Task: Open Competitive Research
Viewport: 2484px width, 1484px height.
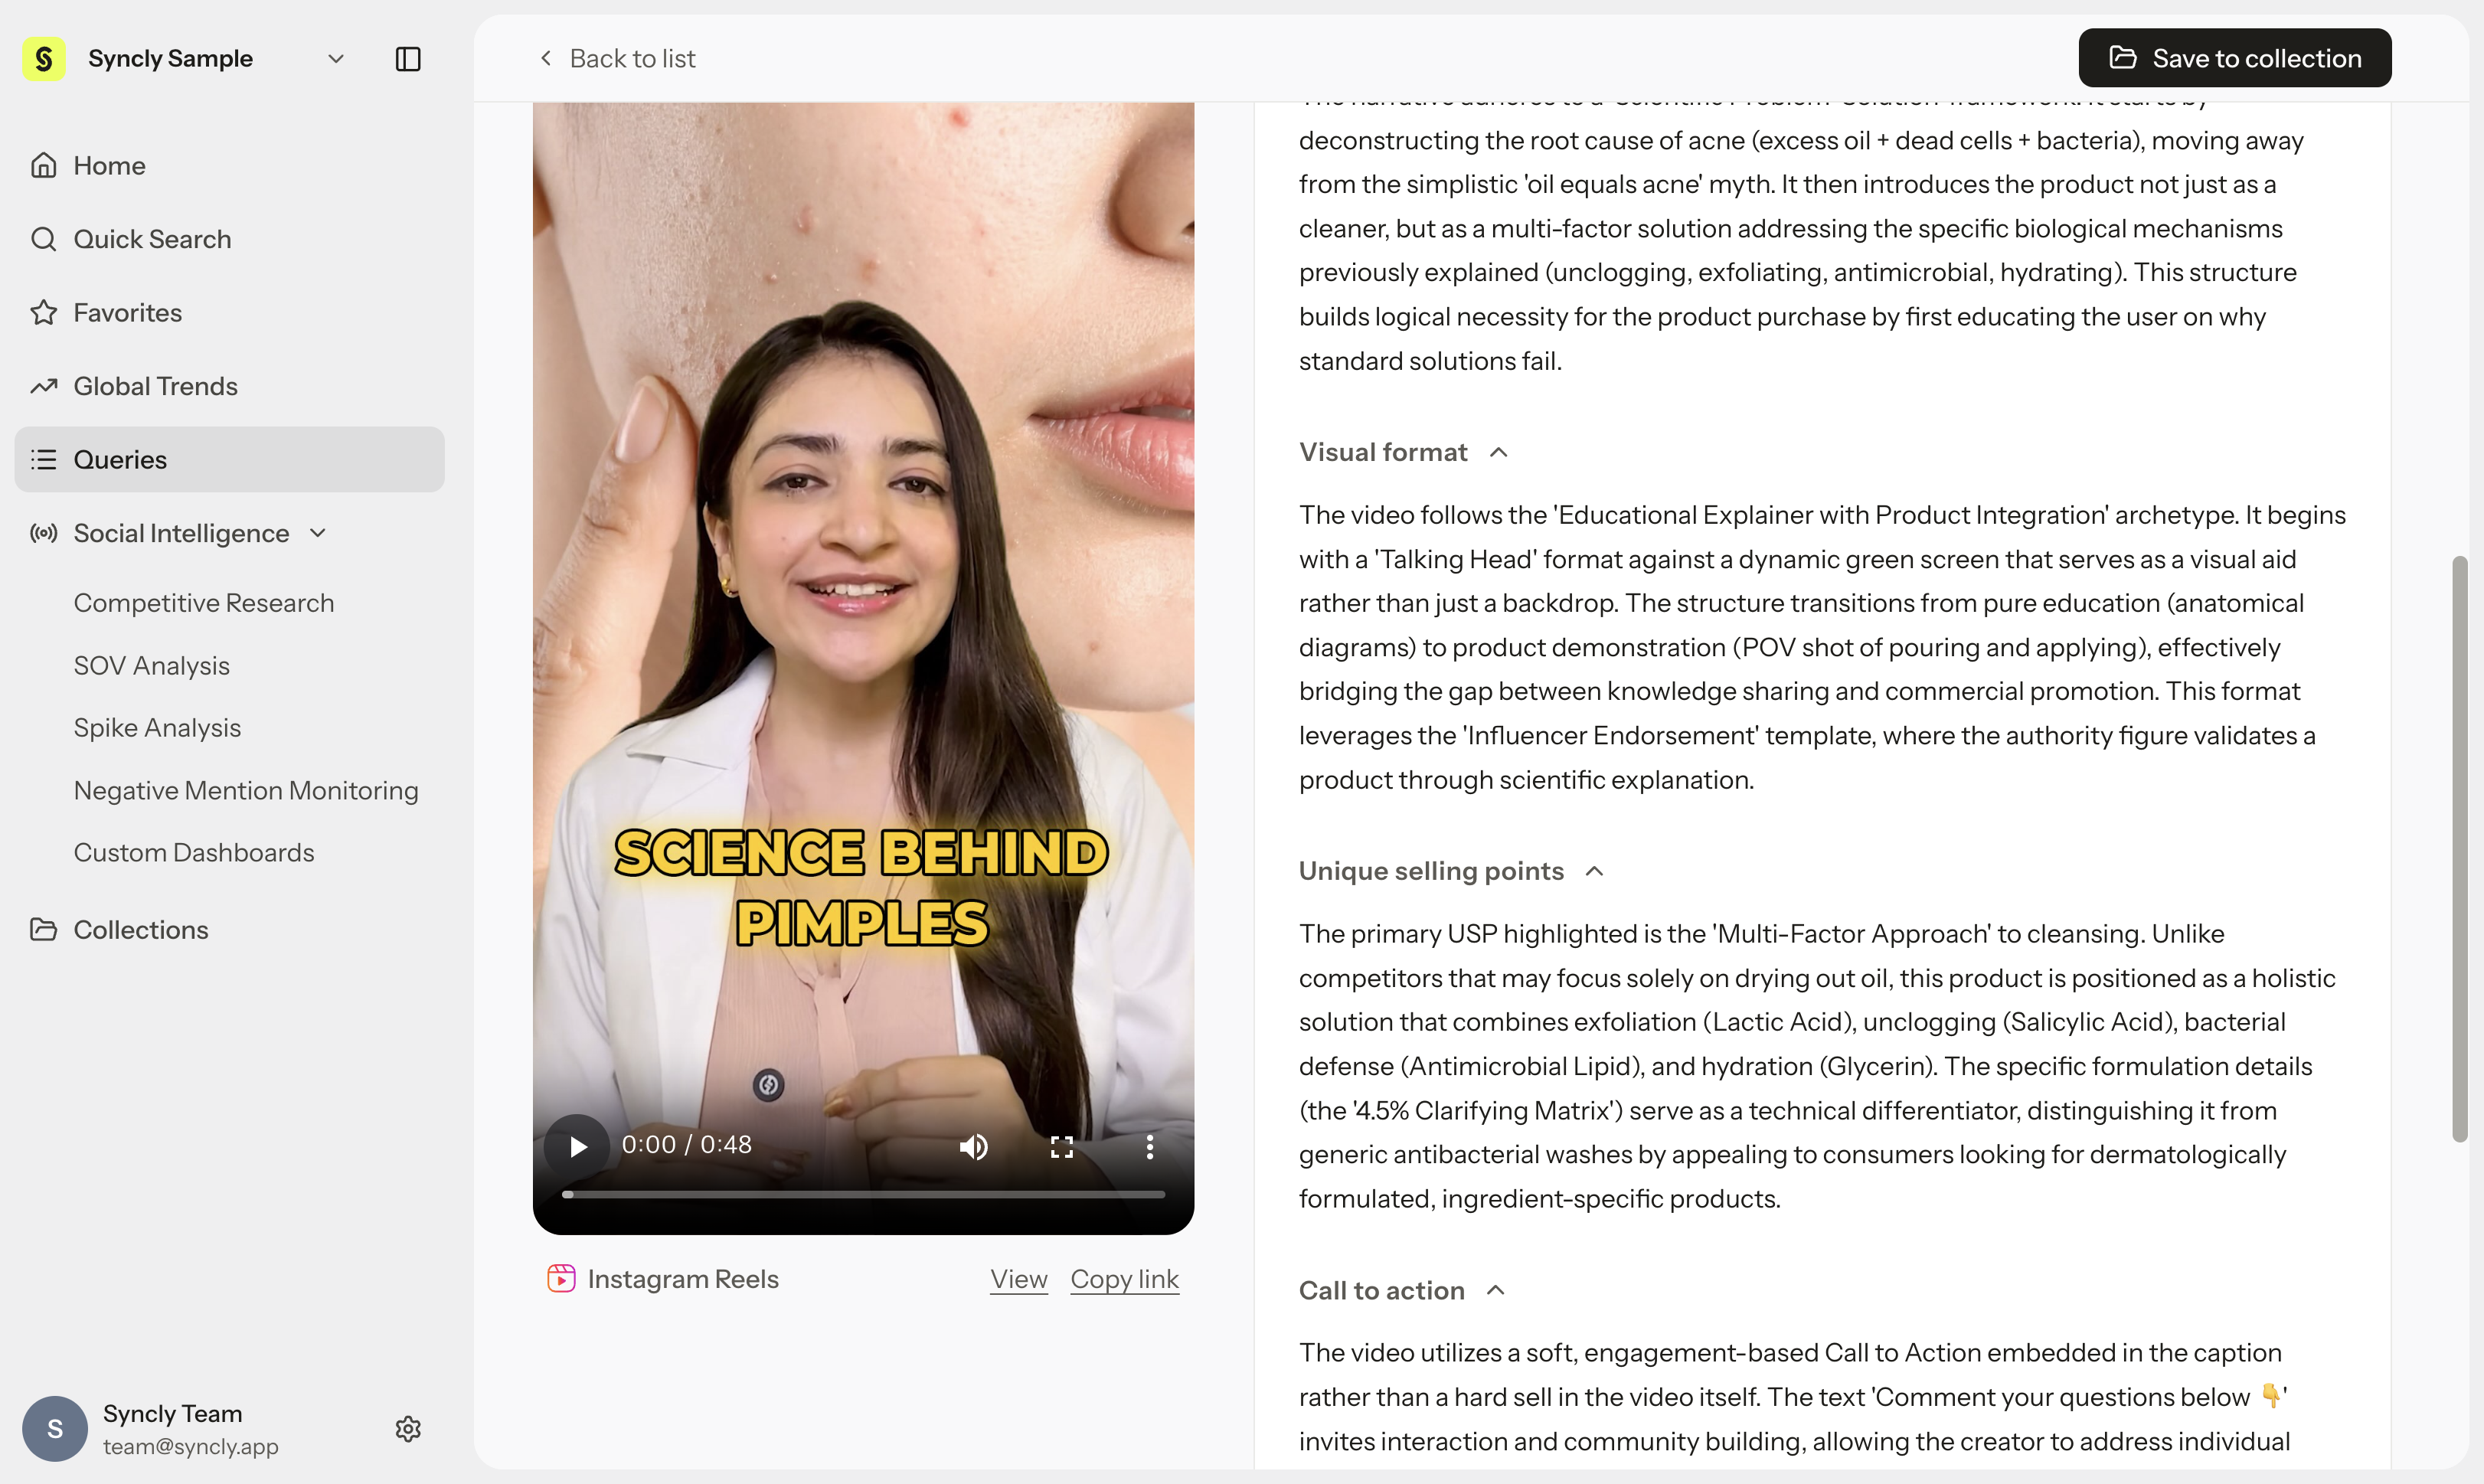Action: click(x=204, y=603)
